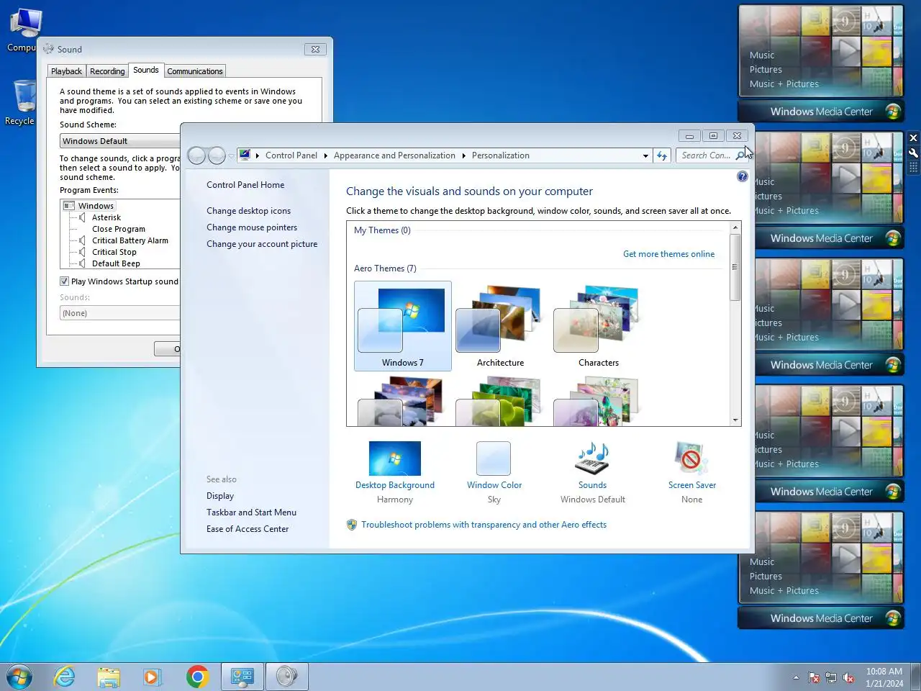The width and height of the screenshot is (921, 691).
Task: Toggle Play Windows Startup sound checkbox
Action: tap(64, 281)
